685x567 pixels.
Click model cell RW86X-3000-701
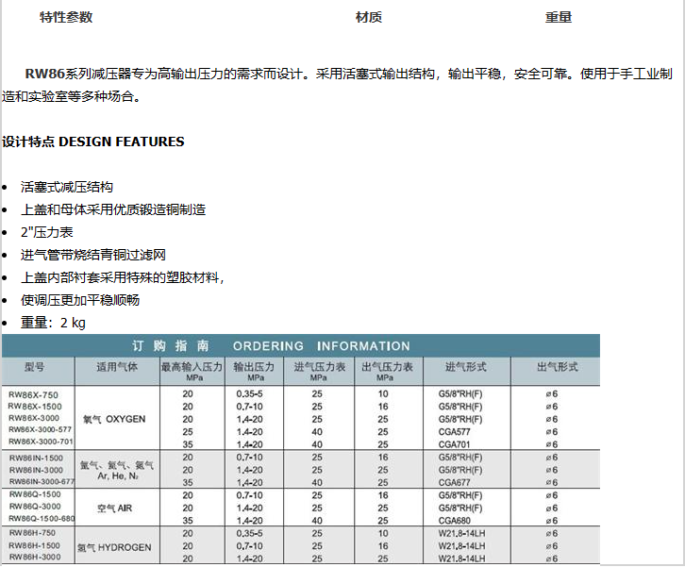[x=41, y=442]
